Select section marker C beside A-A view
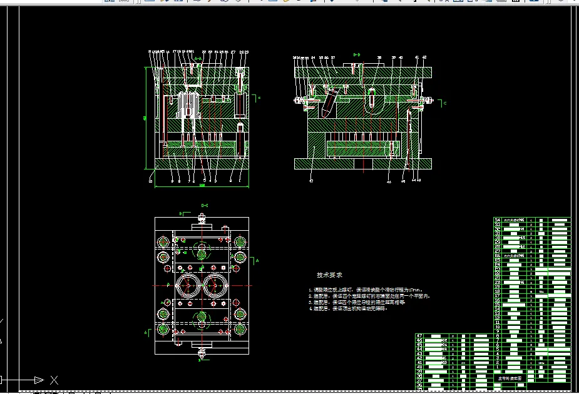This screenshot has width=579, height=394. [x=259, y=98]
